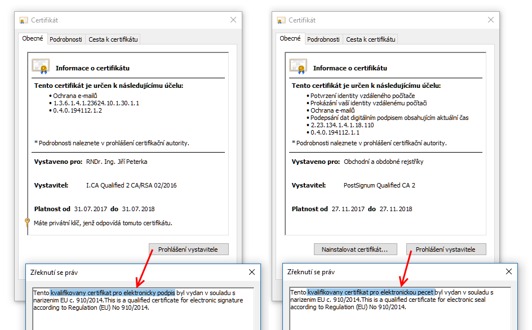This screenshot has width=532, height=330.
Task: Select Obecné tab in left Certifikát window
Action: [33, 38]
